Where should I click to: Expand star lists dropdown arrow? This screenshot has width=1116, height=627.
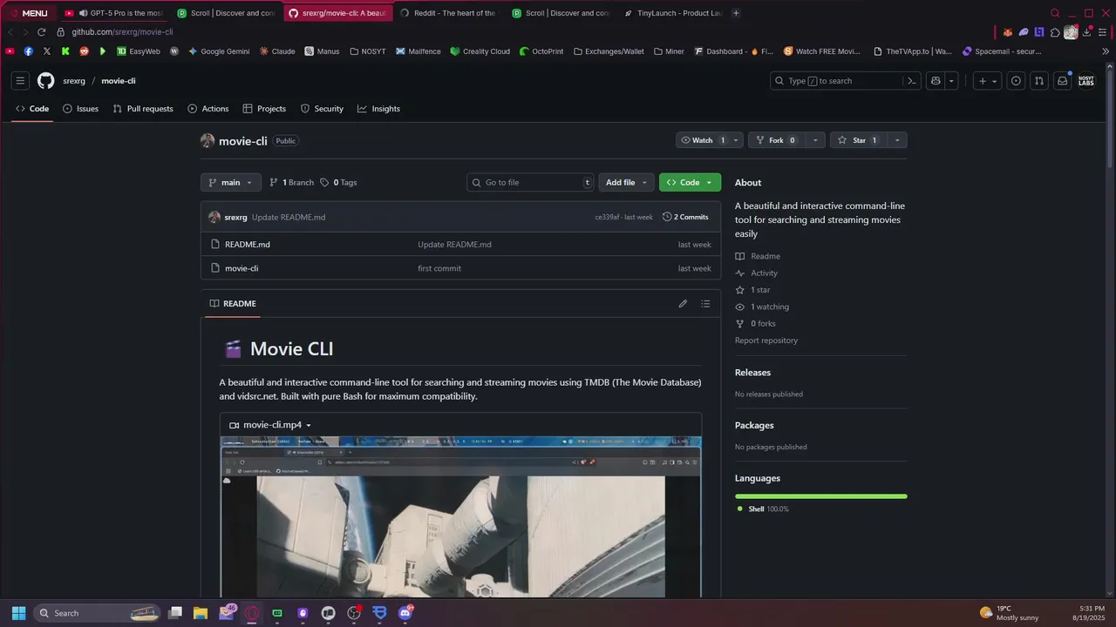897,140
